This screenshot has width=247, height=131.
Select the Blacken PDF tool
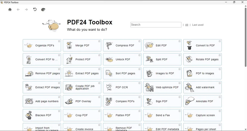[x=42, y=115]
